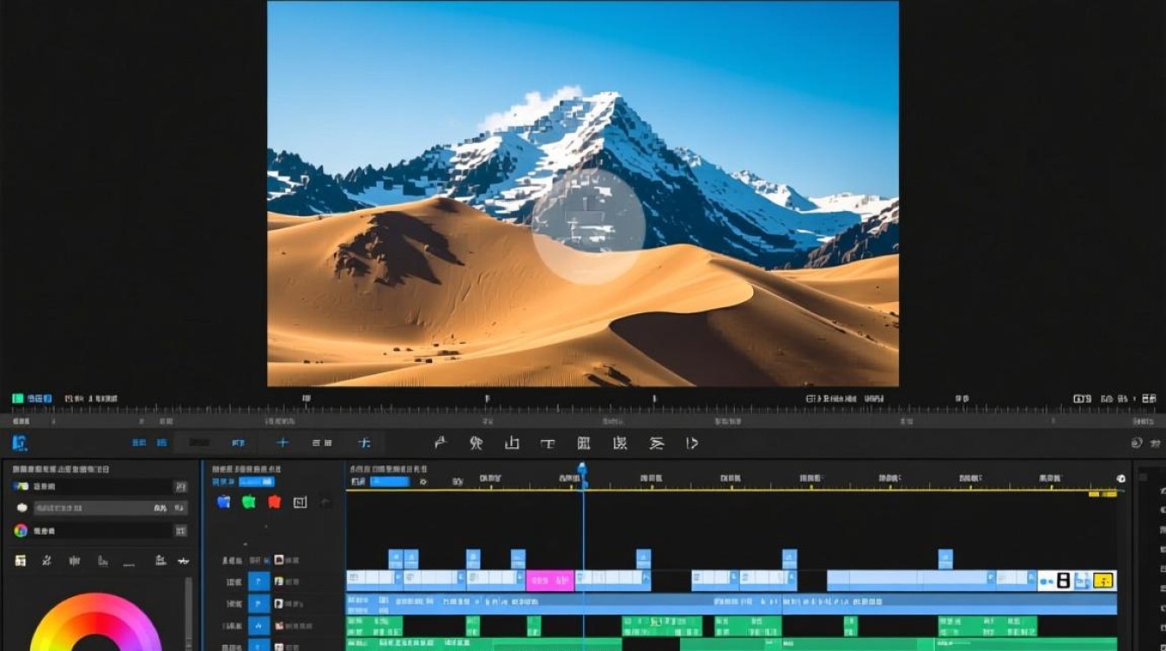This screenshot has width=1166, height=651.
Task: Select the highlighted blue tab above the timeline ruler
Action: pyautogui.click(x=390, y=481)
